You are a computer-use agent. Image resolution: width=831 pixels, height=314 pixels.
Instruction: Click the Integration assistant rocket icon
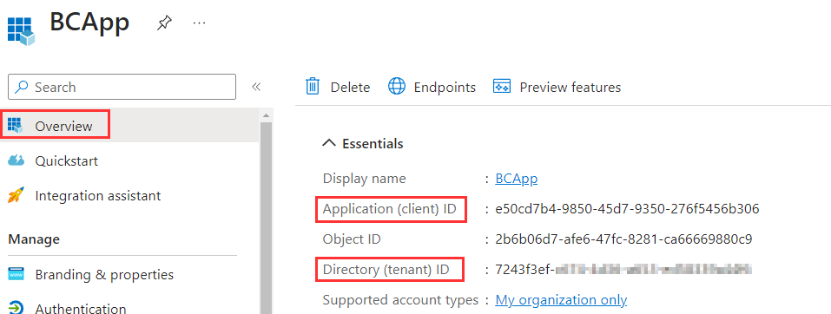click(16, 196)
